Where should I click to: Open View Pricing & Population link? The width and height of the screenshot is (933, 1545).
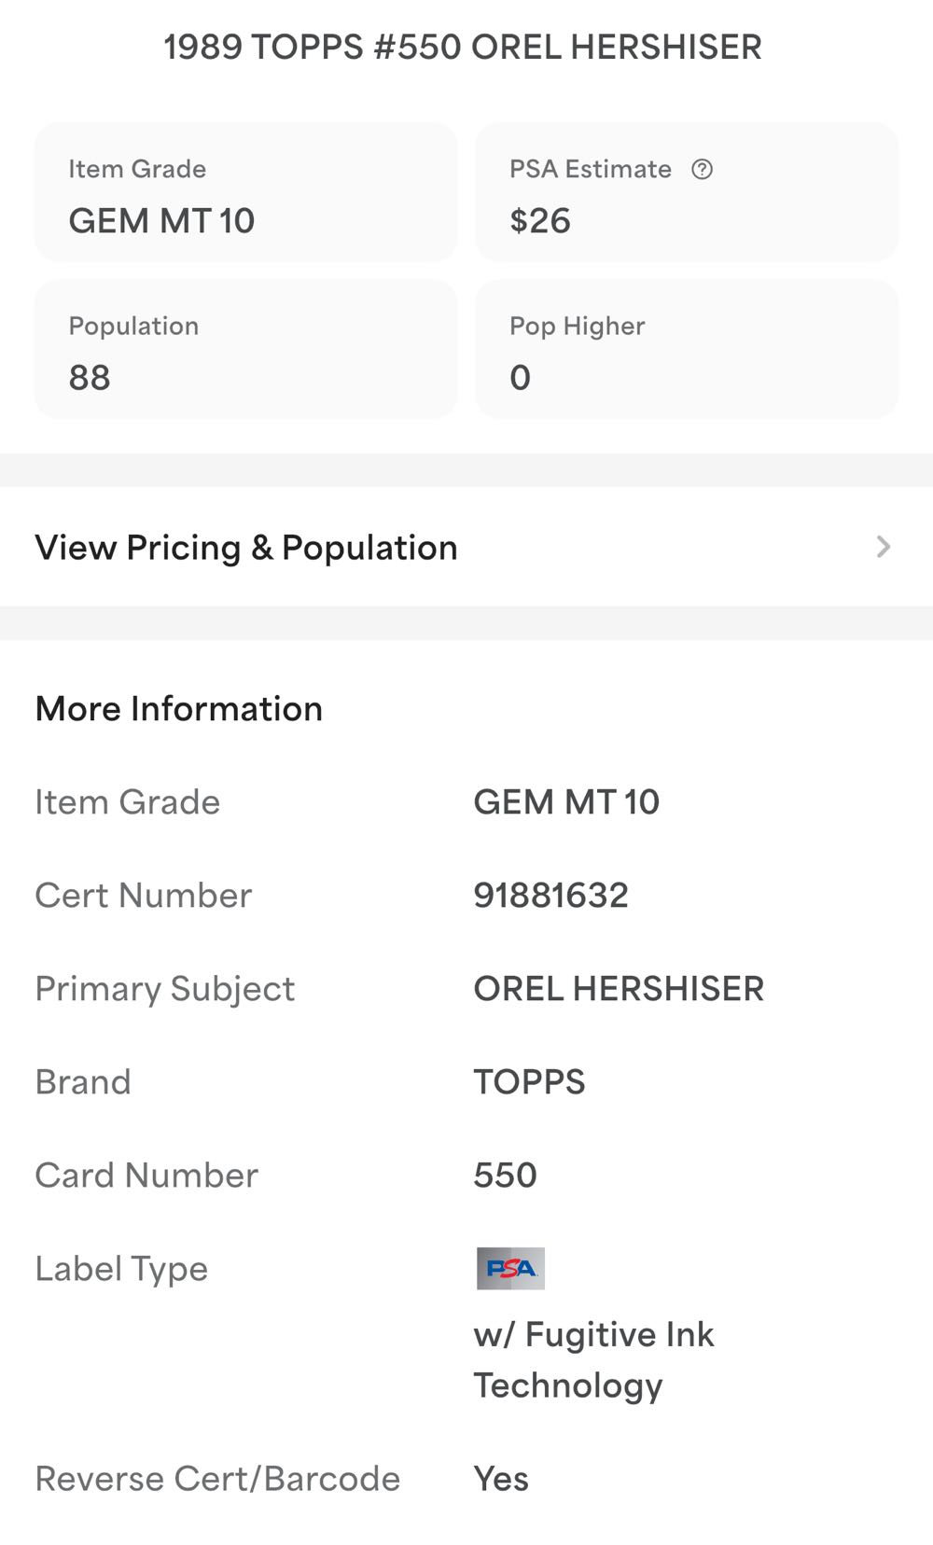(246, 548)
